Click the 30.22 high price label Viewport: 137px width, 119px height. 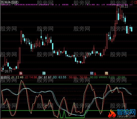124,6
